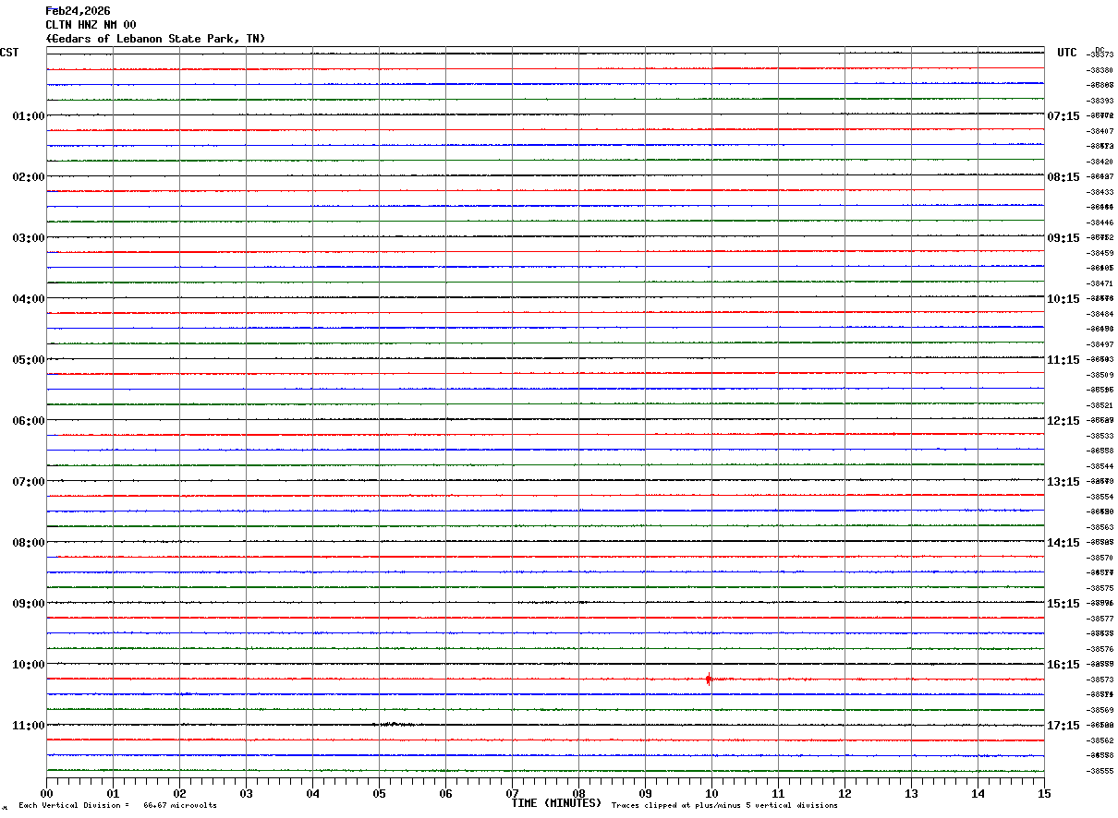Image resolution: width=1118 pixels, height=818 pixels.
Task: Click minute 14 tick label on axis
Action: pyautogui.click(x=978, y=793)
